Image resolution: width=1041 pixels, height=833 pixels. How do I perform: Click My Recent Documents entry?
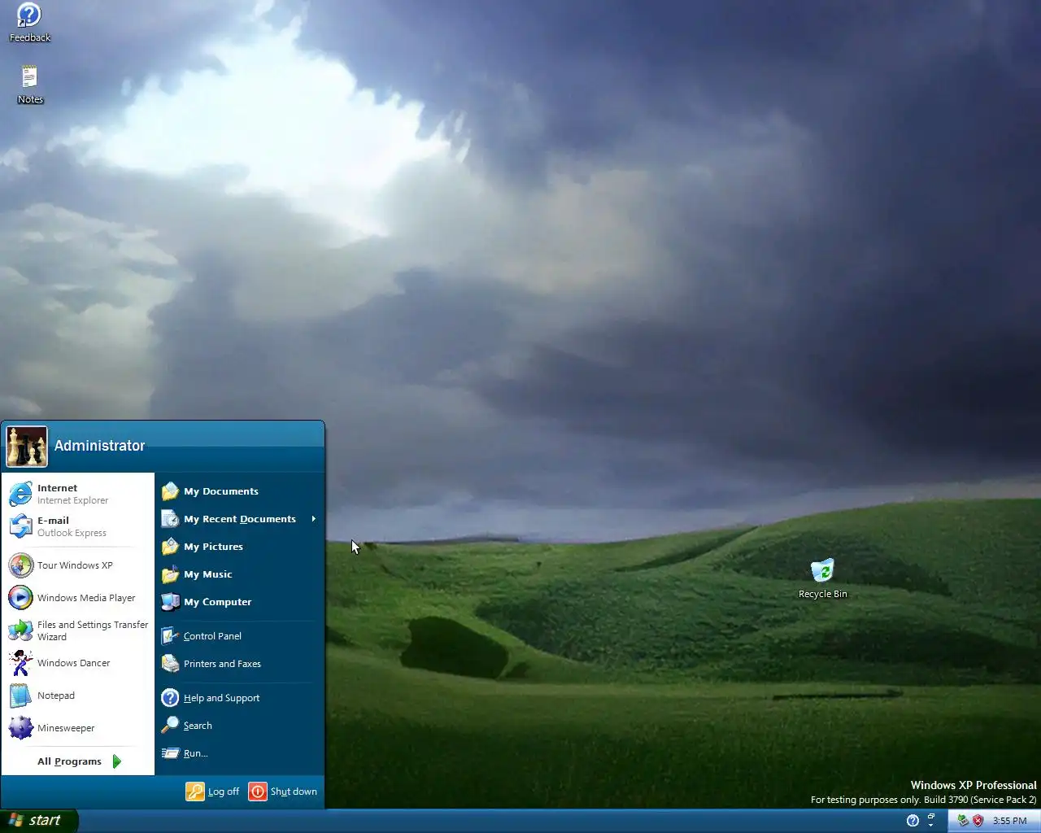point(239,519)
